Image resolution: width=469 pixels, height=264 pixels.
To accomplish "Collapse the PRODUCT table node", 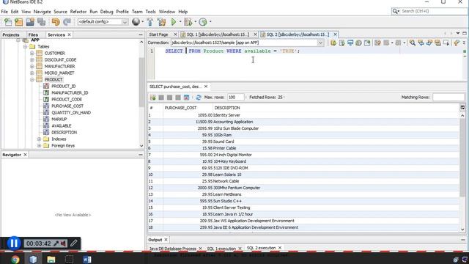I will tap(32, 80).
